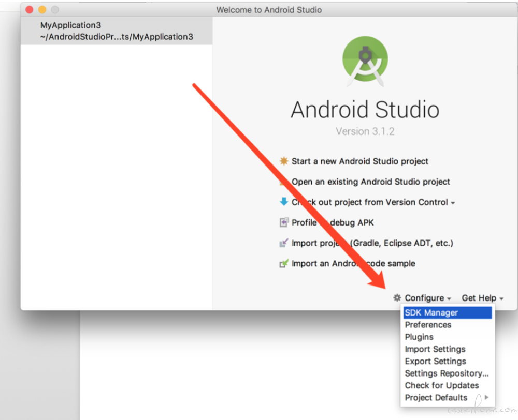The width and height of the screenshot is (518, 420).
Task: Open the Get Help dropdown
Action: tap(482, 298)
